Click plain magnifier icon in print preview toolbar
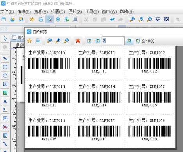This screenshot has width=183, height=152. (66, 41)
